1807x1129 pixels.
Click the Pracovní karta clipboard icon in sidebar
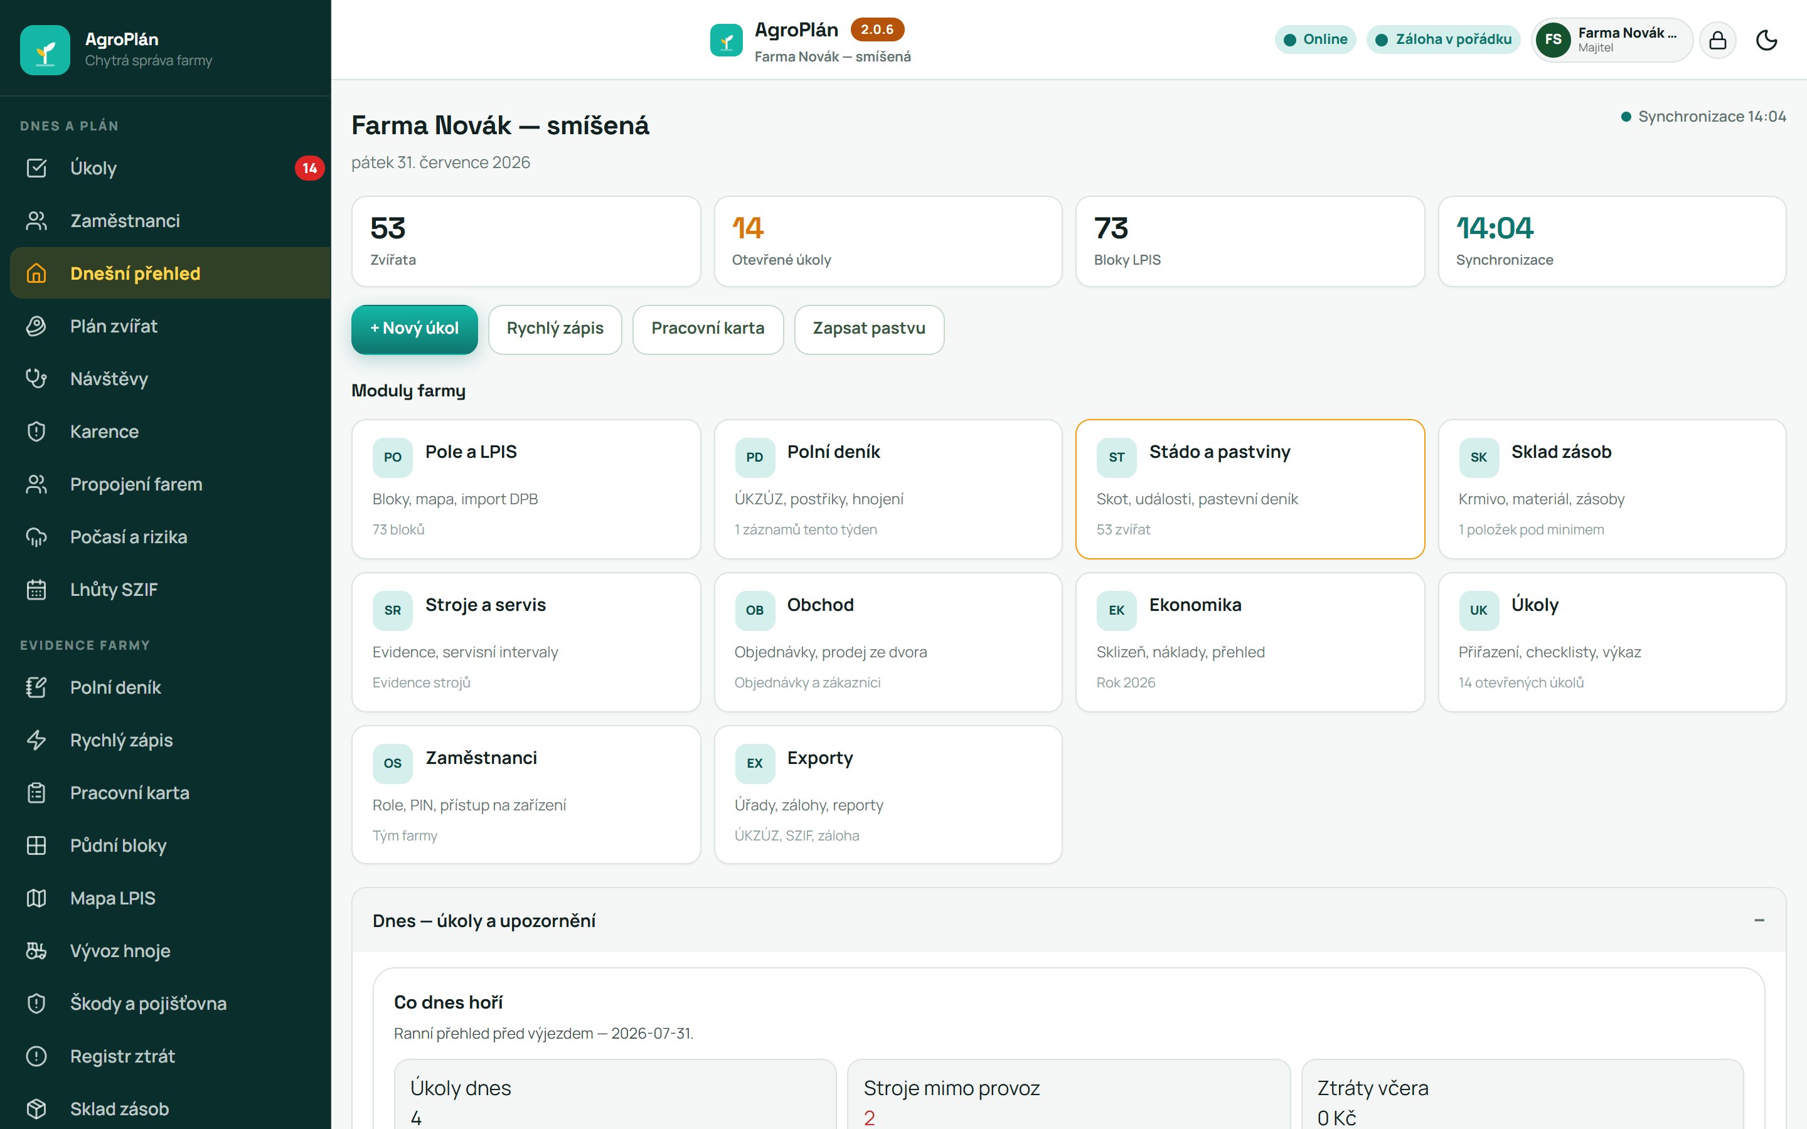pos(36,793)
